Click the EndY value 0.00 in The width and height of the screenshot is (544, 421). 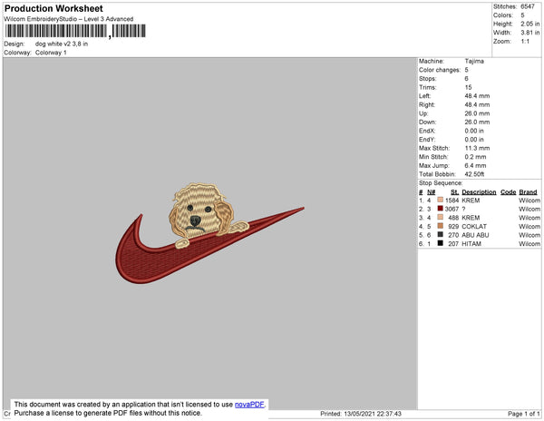tap(474, 140)
